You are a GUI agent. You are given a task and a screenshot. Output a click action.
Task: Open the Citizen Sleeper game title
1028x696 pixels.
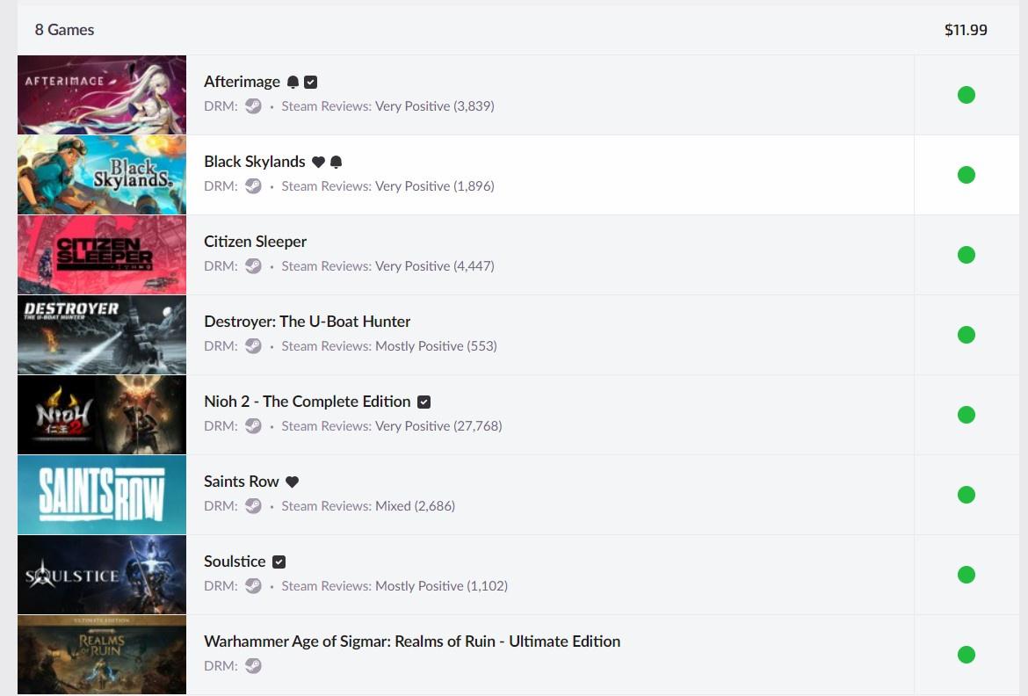point(255,242)
